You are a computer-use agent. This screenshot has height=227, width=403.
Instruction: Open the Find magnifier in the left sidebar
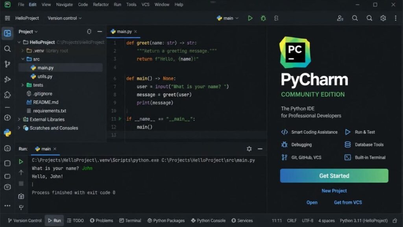tap(7, 48)
